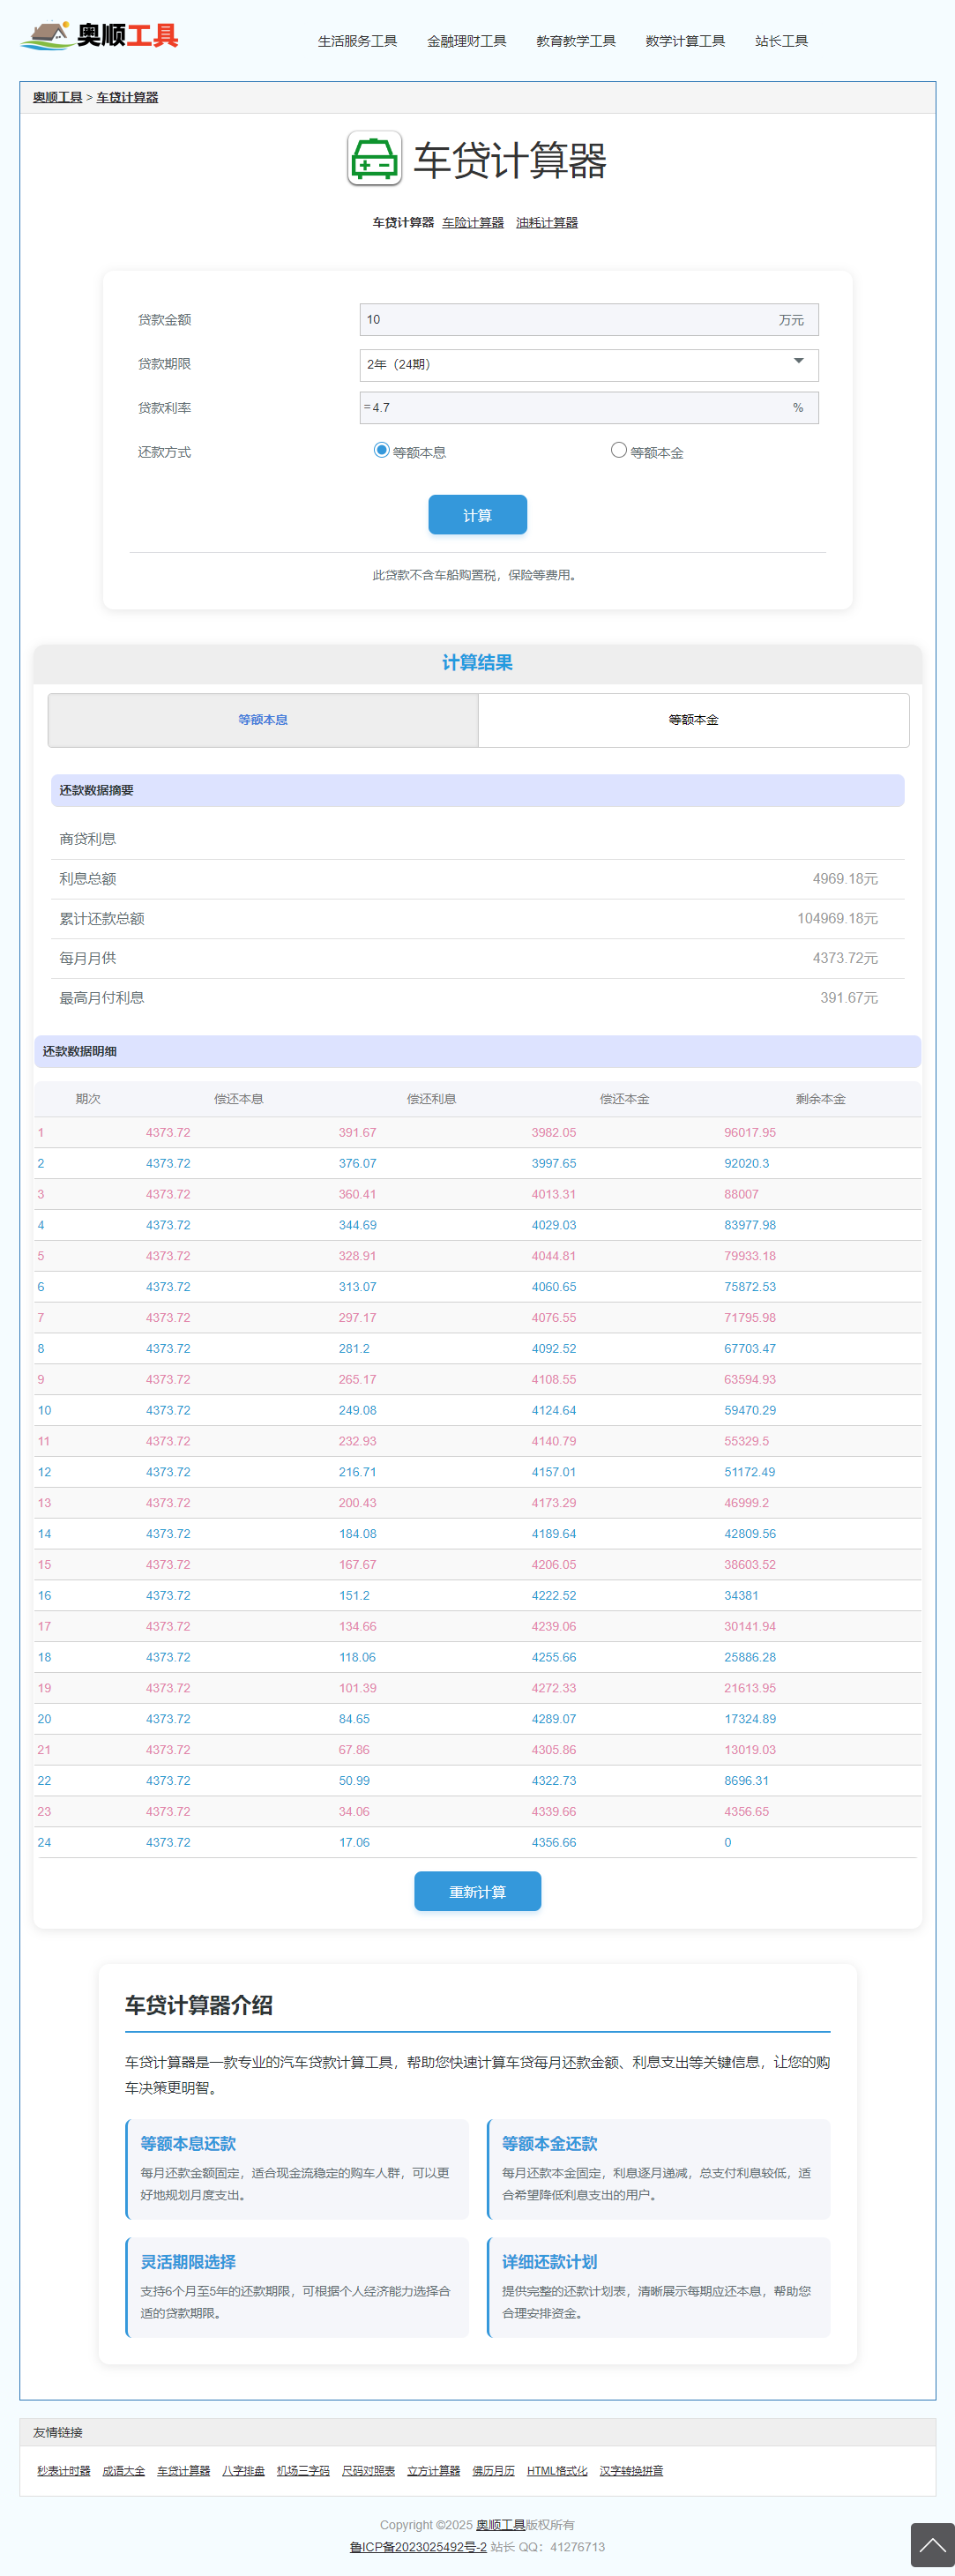
Task: Open 生活服务工具 navigation menu
Action: [x=357, y=41]
